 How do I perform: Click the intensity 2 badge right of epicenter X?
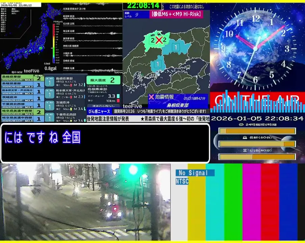click(164, 40)
